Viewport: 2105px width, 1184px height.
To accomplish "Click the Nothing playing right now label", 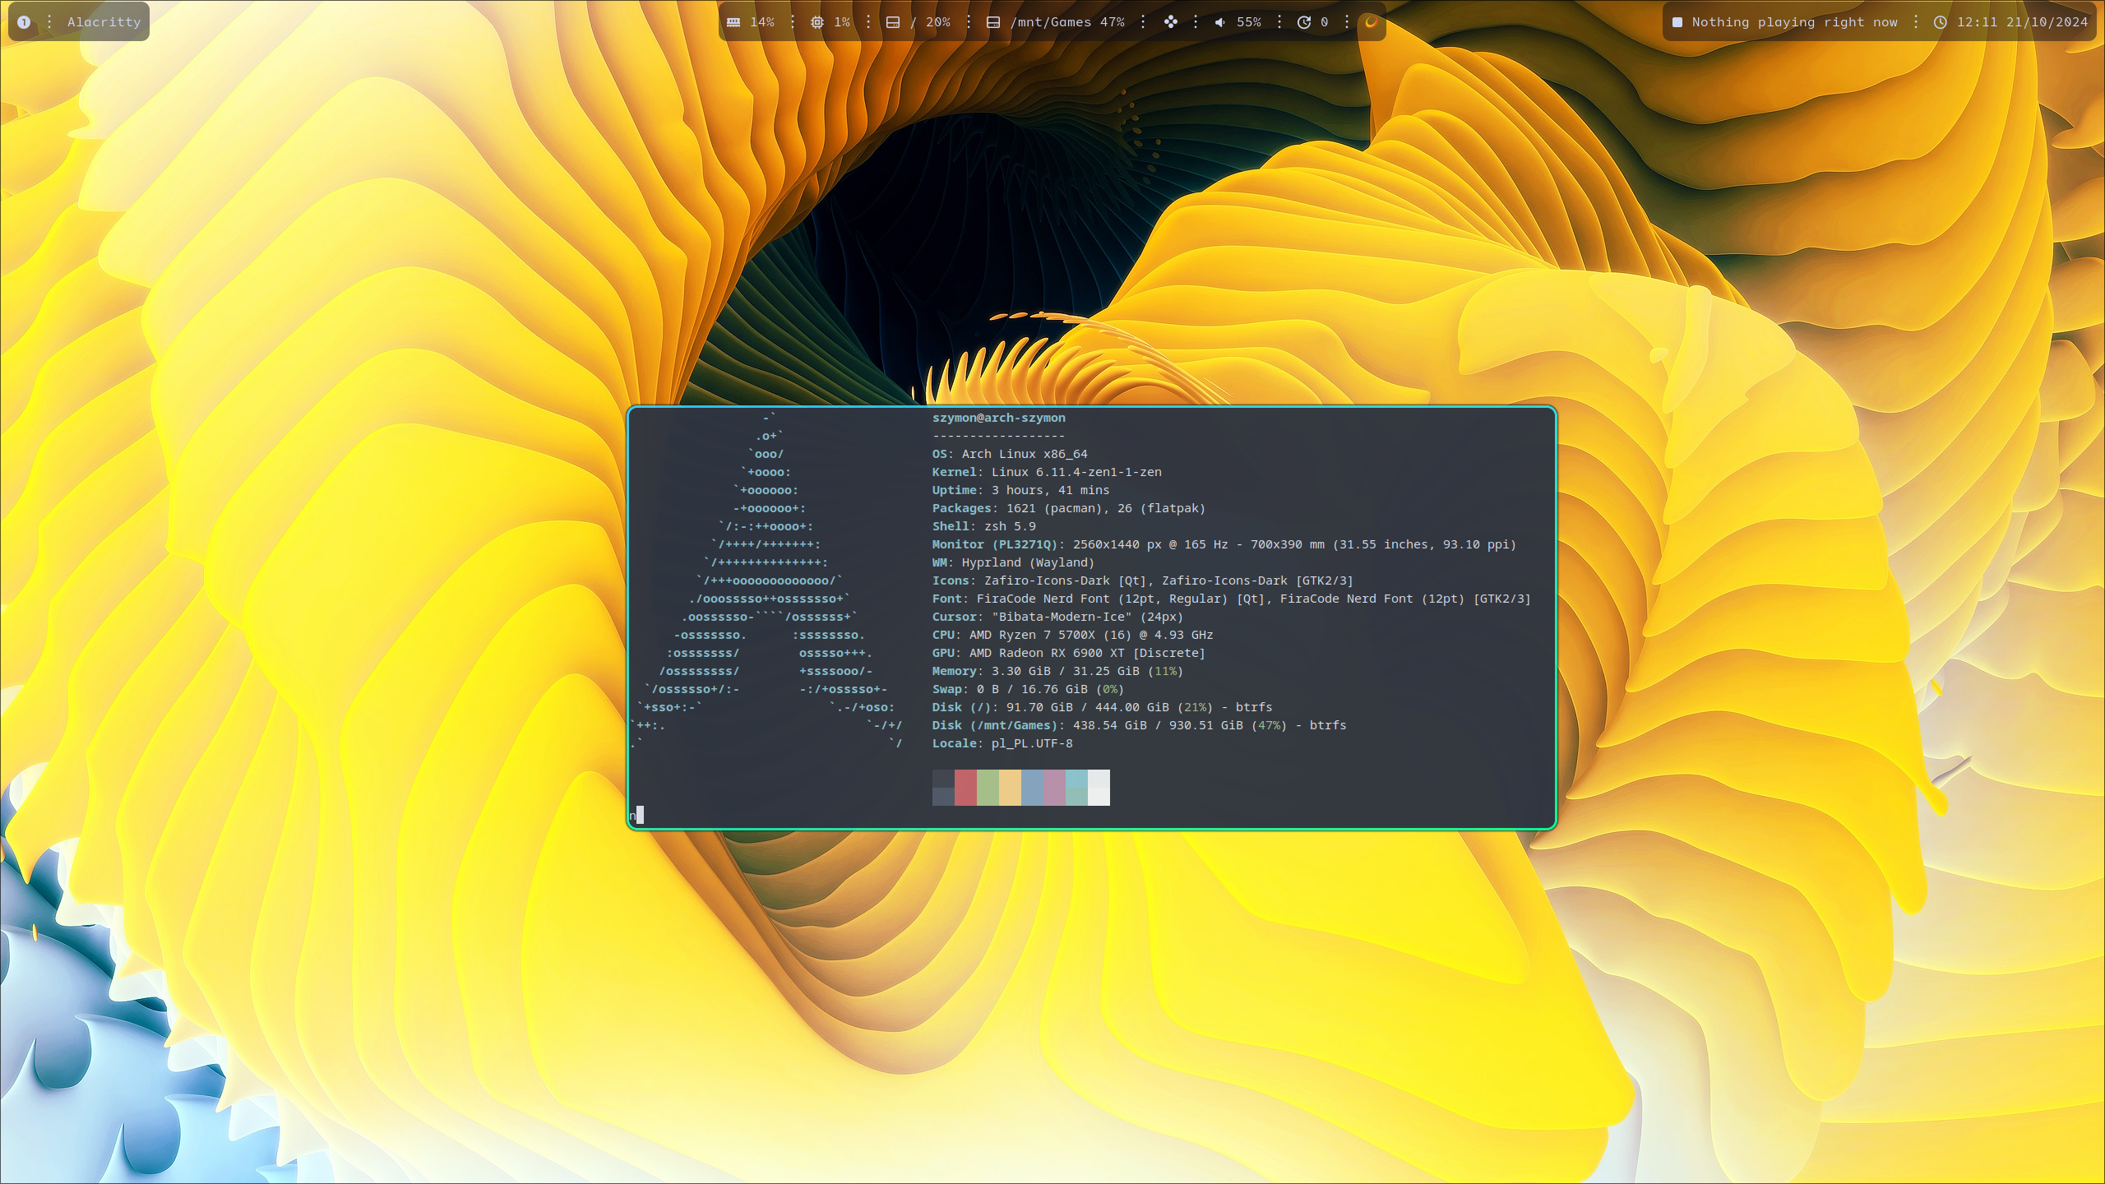I will (1794, 22).
